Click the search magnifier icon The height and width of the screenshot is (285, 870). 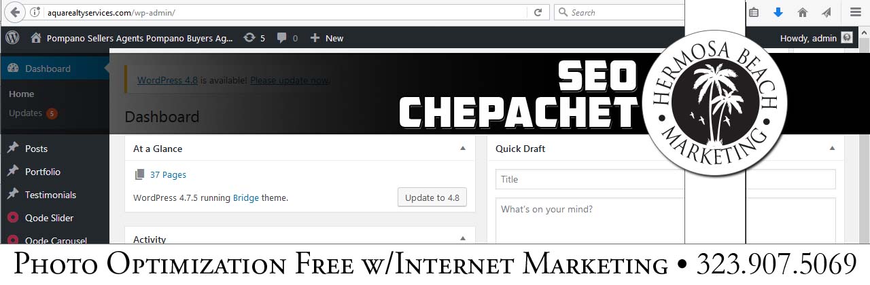click(x=563, y=12)
